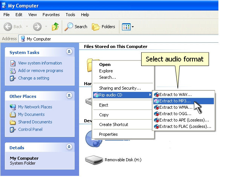The width and height of the screenshot is (241, 180).
Task: Choose Explore in the context menu
Action: coord(123,71)
